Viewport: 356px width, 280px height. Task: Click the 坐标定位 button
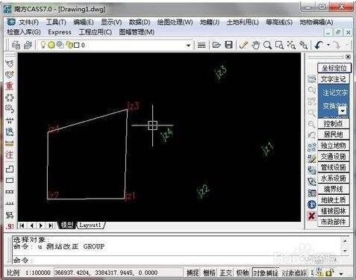(334, 68)
